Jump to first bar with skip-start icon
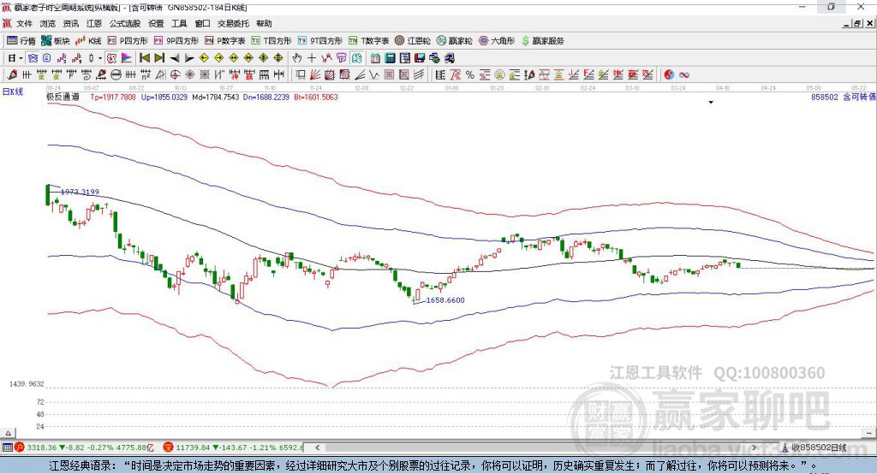877x474 pixels. point(145,58)
